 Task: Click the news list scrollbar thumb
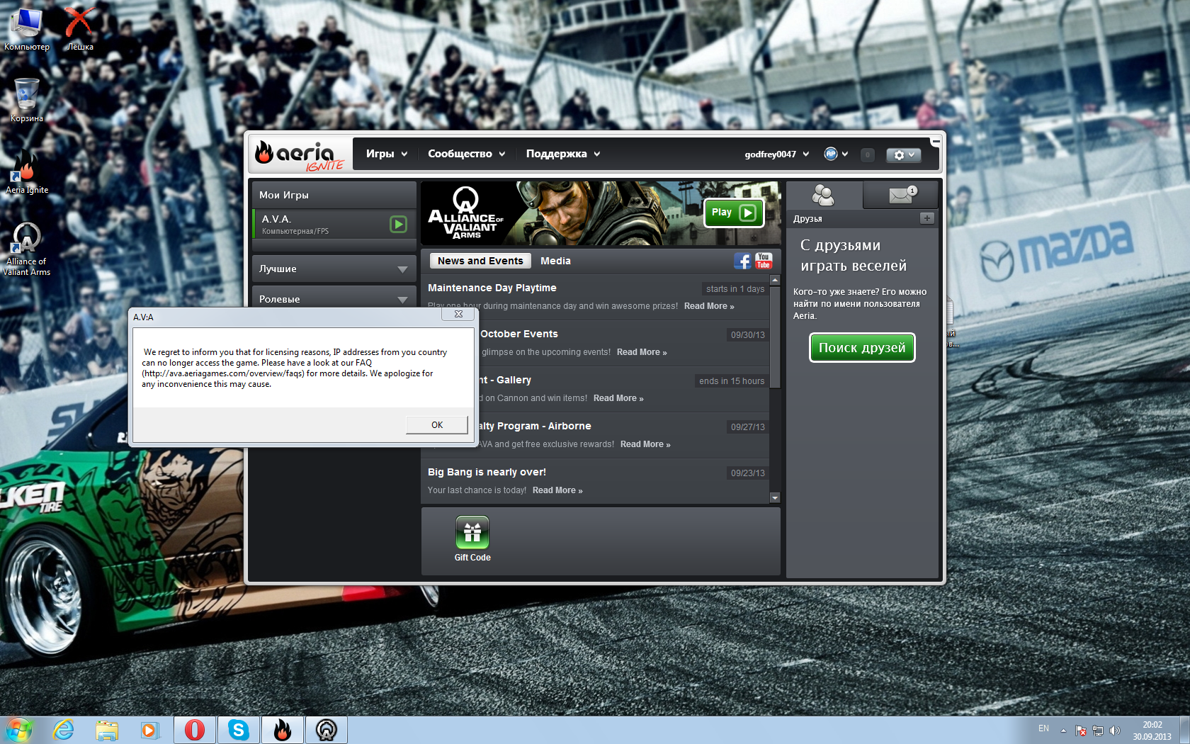point(775,337)
